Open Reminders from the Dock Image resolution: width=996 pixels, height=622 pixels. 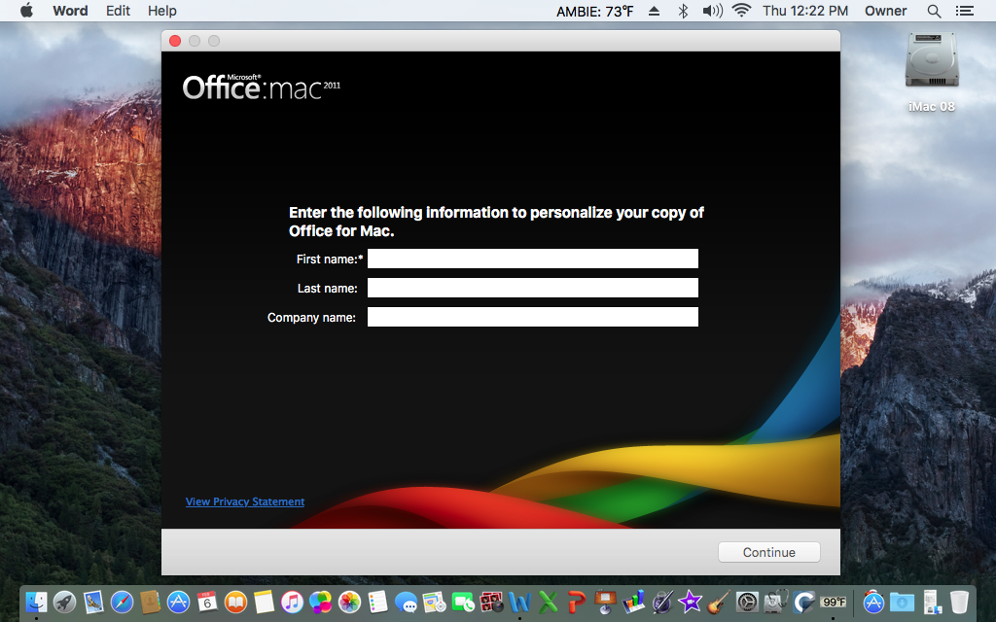coord(377,601)
